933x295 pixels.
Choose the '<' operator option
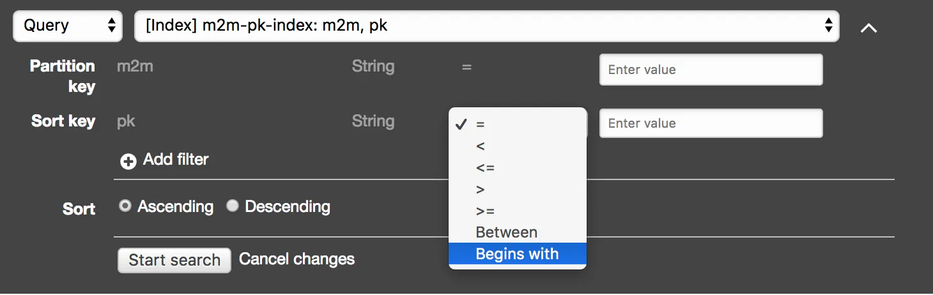click(x=481, y=146)
